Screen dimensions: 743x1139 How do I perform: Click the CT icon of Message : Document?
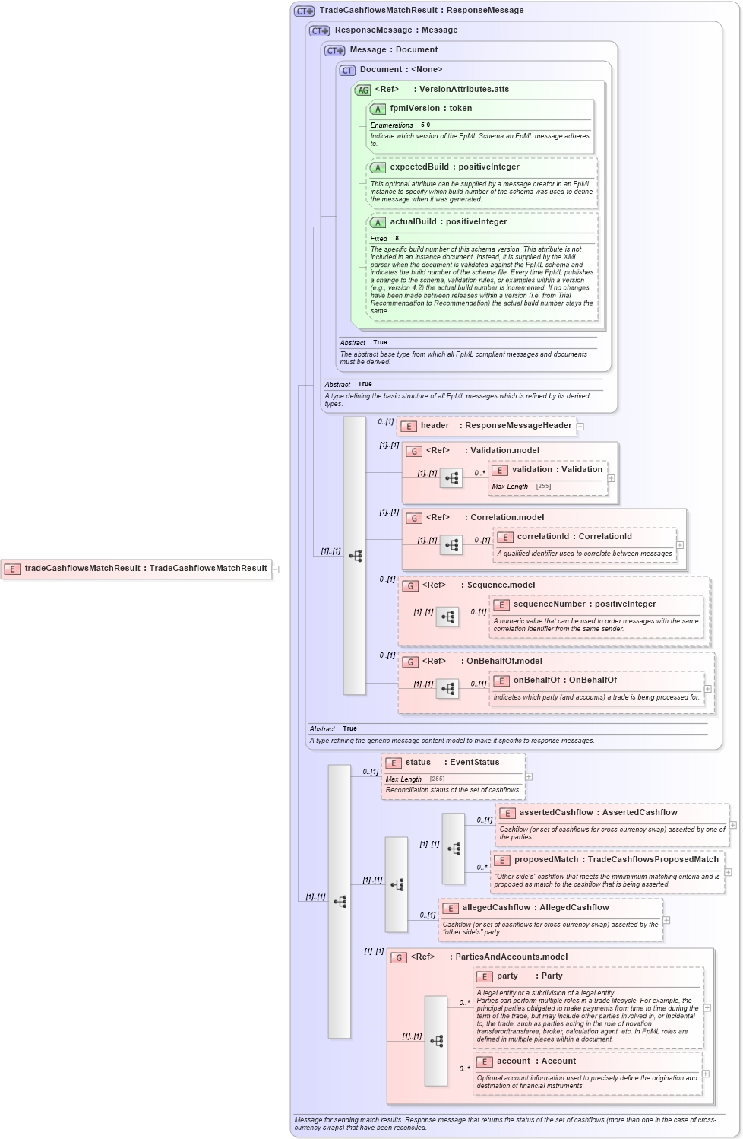click(x=335, y=50)
